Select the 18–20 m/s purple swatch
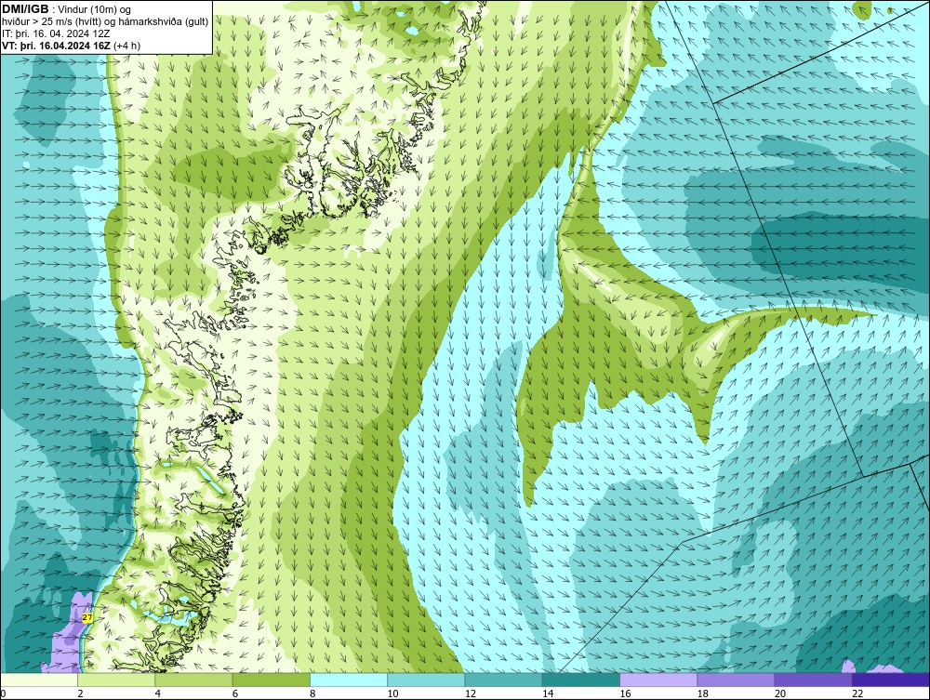Viewport: 930px width, 700px height. [x=736, y=680]
